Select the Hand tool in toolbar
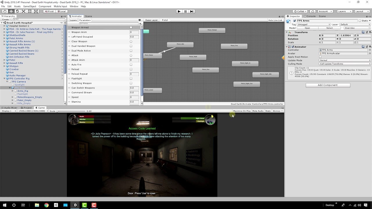Viewport: 372px width, 209px height. coord(5,11)
